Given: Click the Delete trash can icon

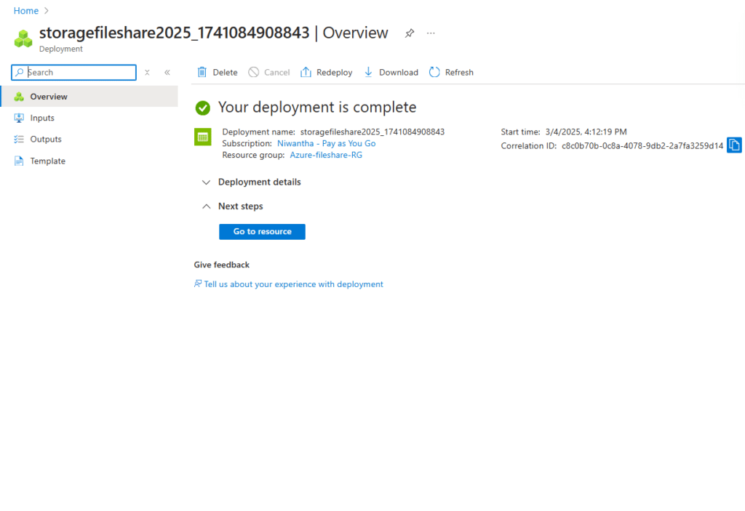Looking at the screenshot, I should [x=202, y=72].
